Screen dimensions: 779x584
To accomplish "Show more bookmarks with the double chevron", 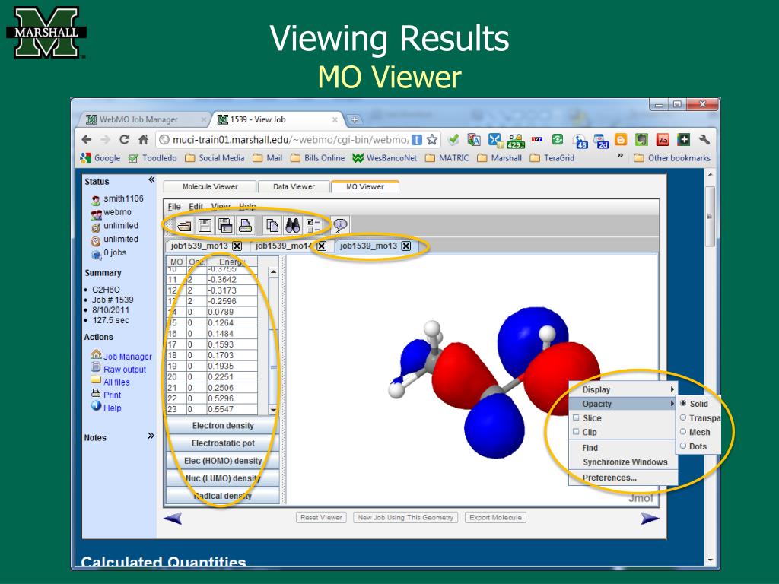I will click(620, 155).
